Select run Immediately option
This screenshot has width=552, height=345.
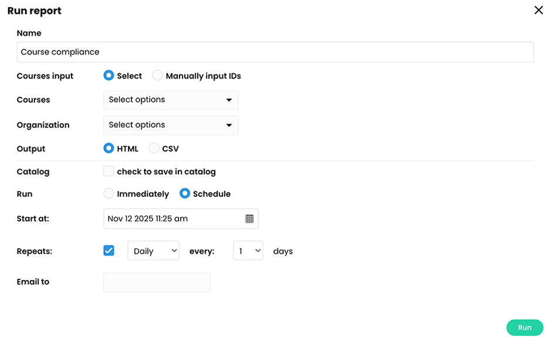coord(109,193)
